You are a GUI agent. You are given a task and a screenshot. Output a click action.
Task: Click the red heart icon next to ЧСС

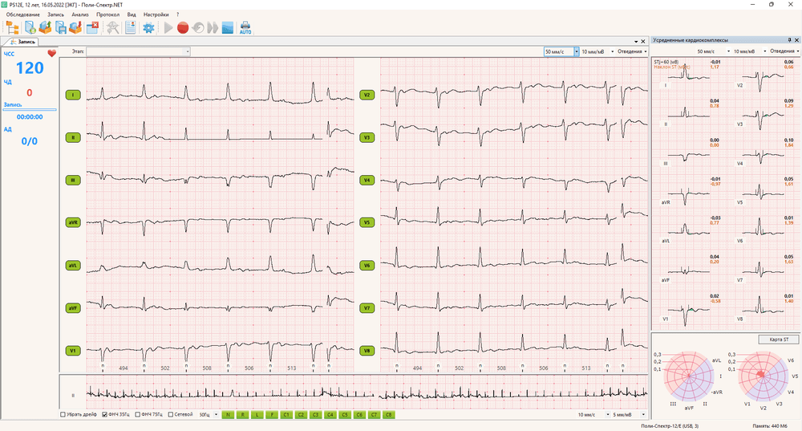pyautogui.click(x=51, y=53)
